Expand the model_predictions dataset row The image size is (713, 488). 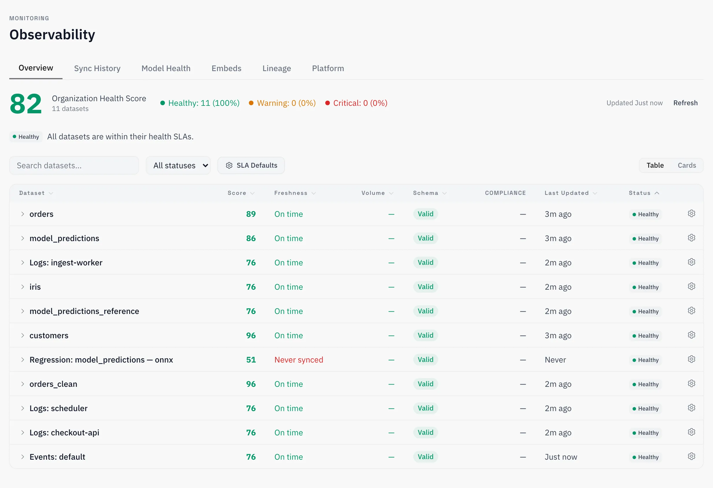click(22, 238)
